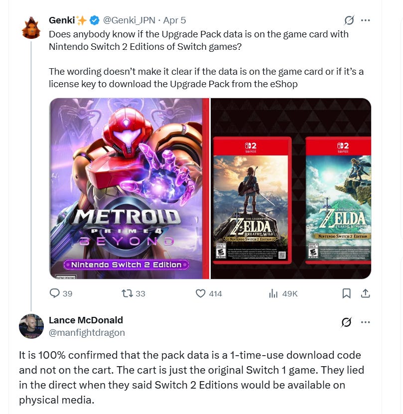Click the reply icon on Genki's tweet
The image size is (403, 414).
coord(55,293)
